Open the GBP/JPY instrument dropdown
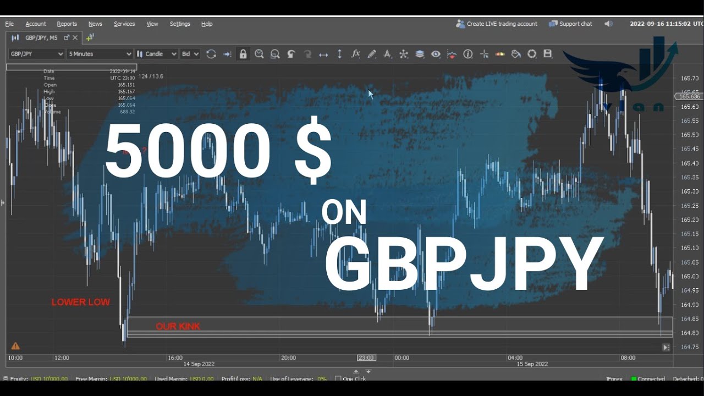The image size is (704, 396). 36,54
